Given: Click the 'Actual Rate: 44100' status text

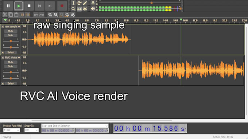Looking at the screenshot, I should tap(223, 137).
